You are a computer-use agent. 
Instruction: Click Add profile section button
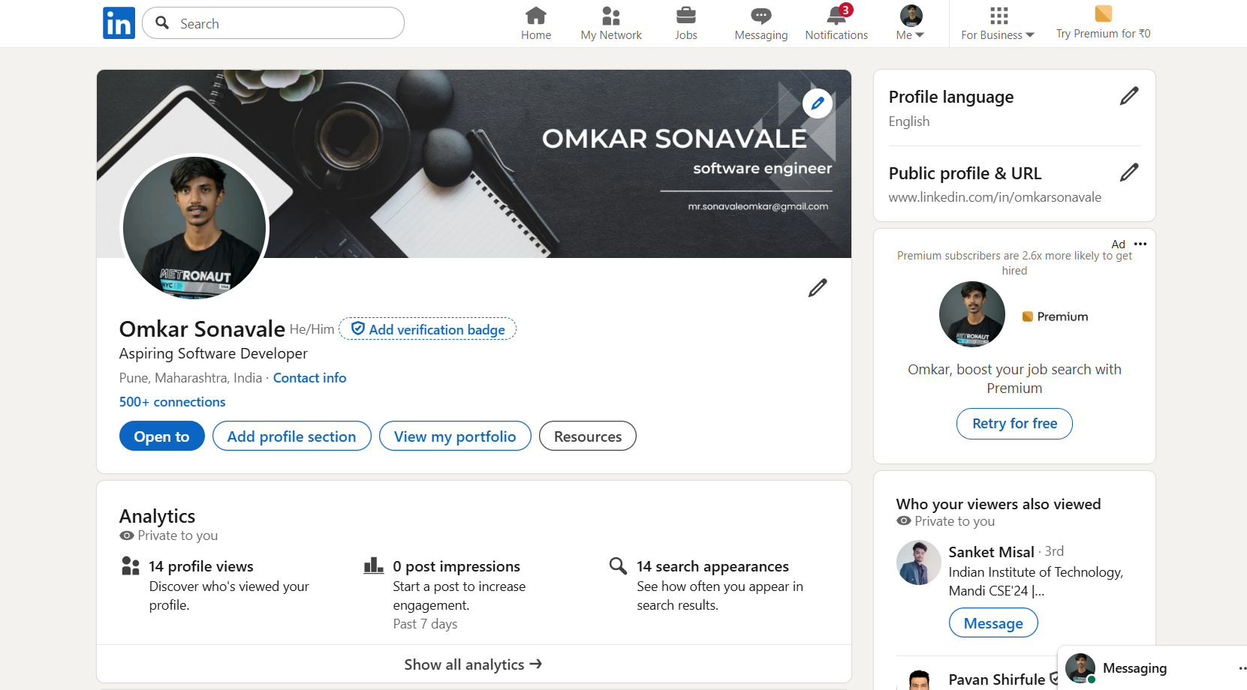tap(291, 436)
